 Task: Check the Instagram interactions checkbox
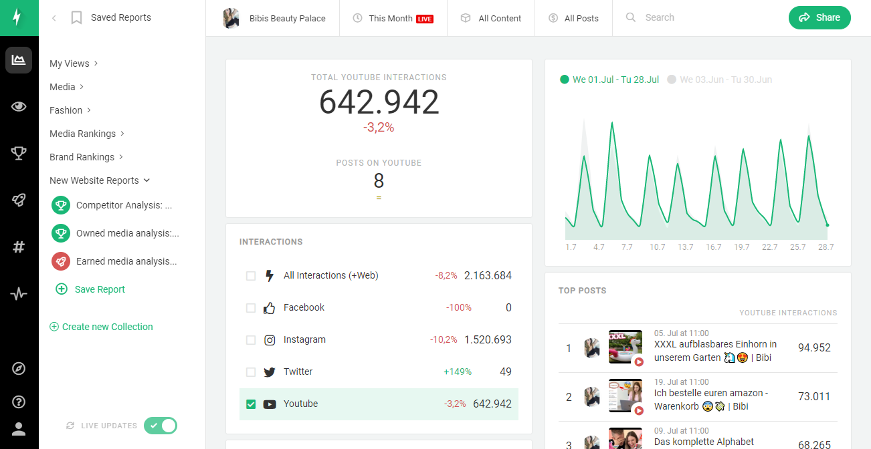pos(251,340)
